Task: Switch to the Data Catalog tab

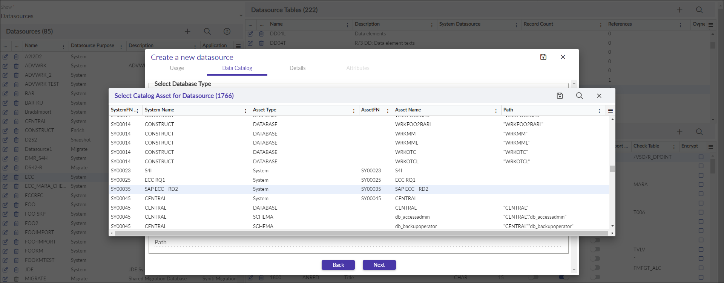Action: point(237,68)
